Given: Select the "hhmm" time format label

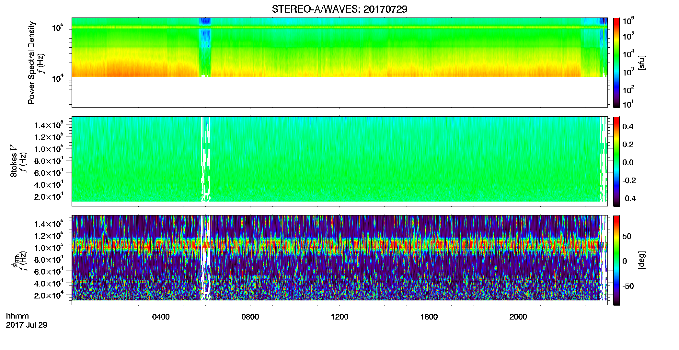Looking at the screenshot, I should 17,316.
